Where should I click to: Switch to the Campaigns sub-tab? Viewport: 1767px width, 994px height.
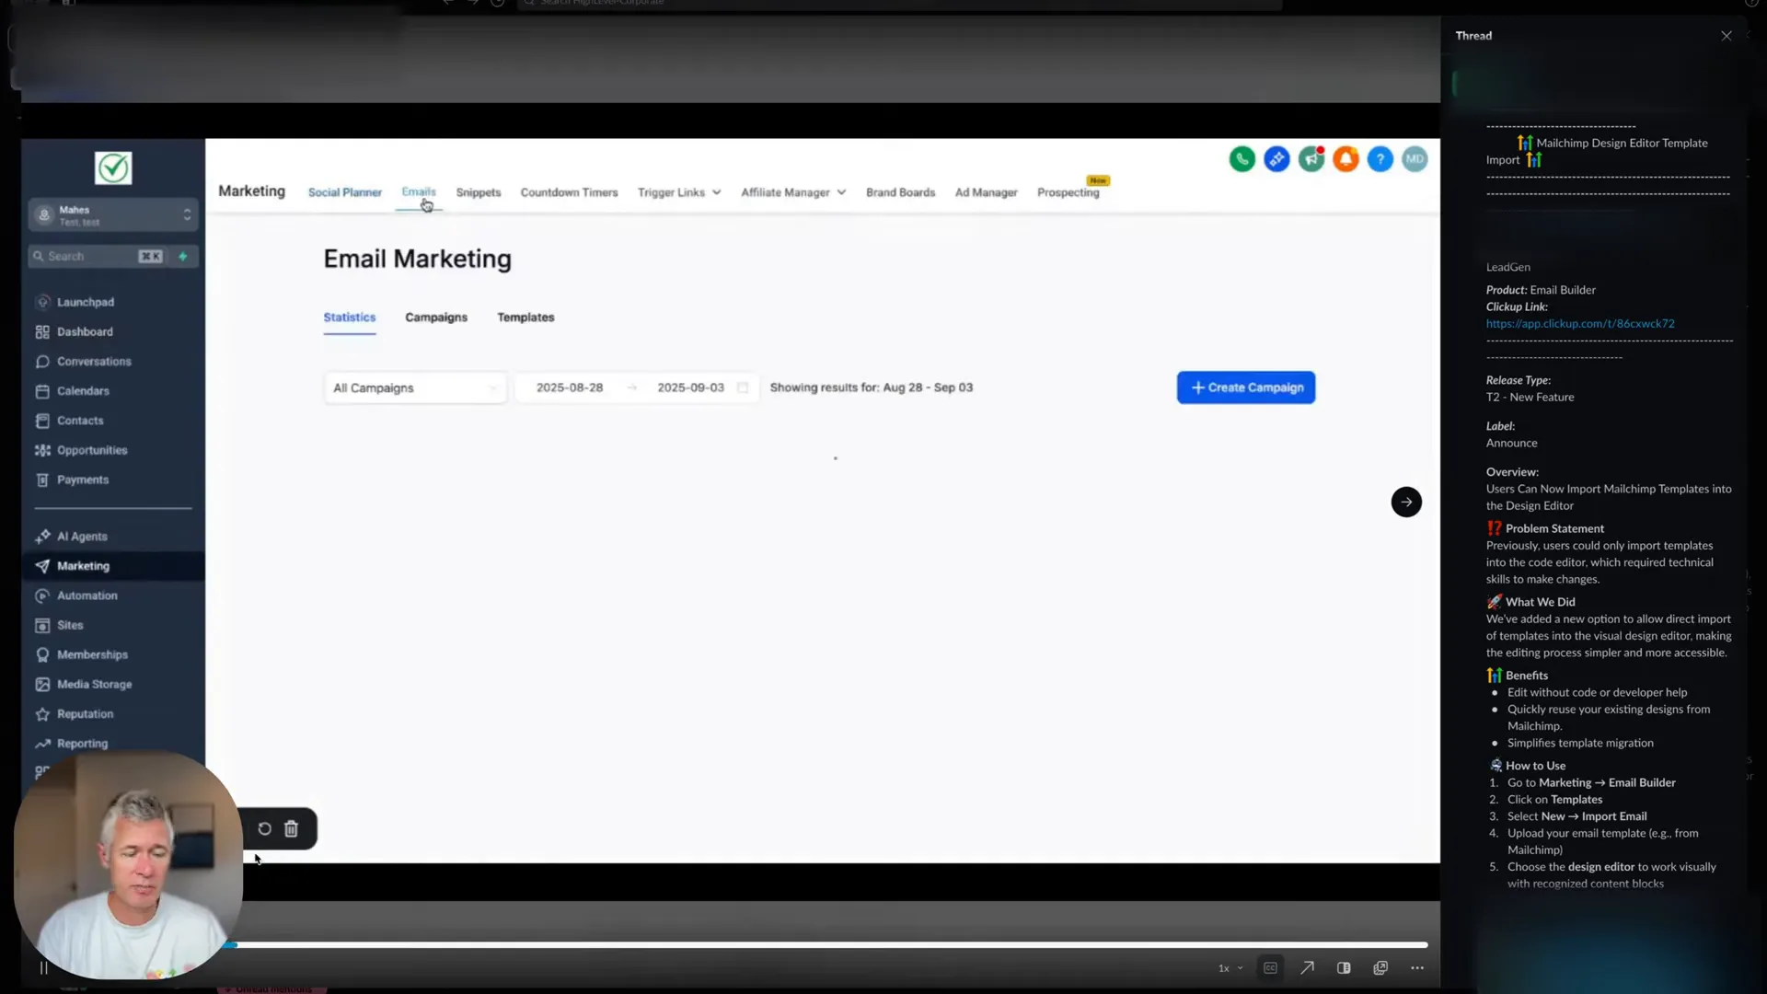pos(436,317)
